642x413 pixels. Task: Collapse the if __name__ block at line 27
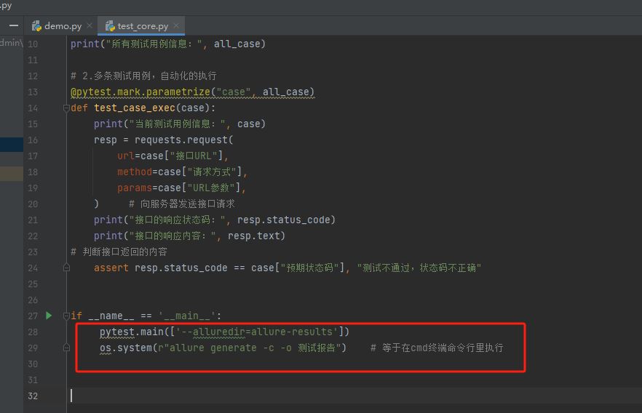(x=66, y=316)
